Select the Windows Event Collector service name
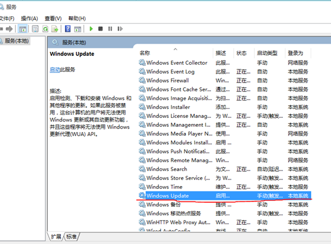Viewport: 331px width, 244px height. click(177, 63)
